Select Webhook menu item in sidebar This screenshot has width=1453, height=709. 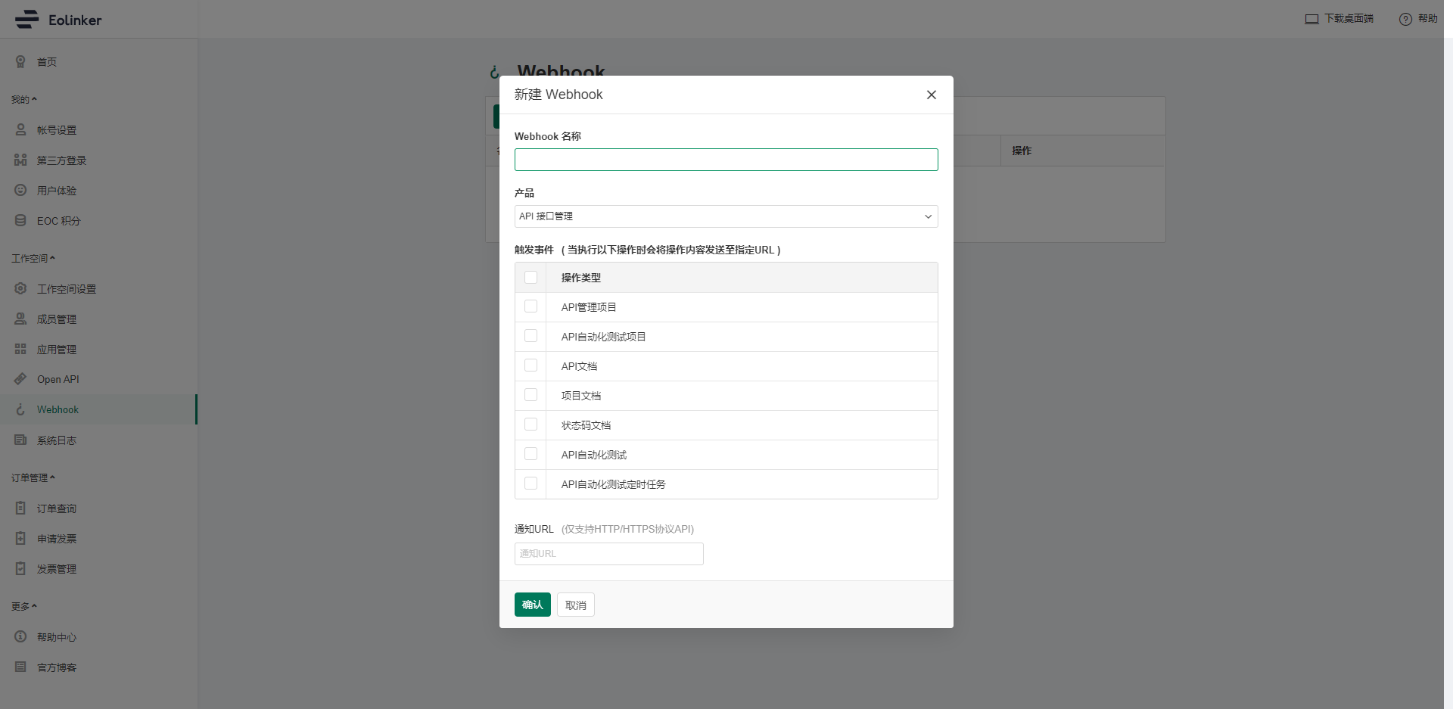coord(98,409)
